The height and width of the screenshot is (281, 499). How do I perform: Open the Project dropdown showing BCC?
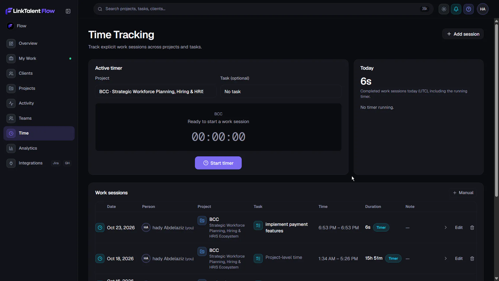(x=156, y=92)
